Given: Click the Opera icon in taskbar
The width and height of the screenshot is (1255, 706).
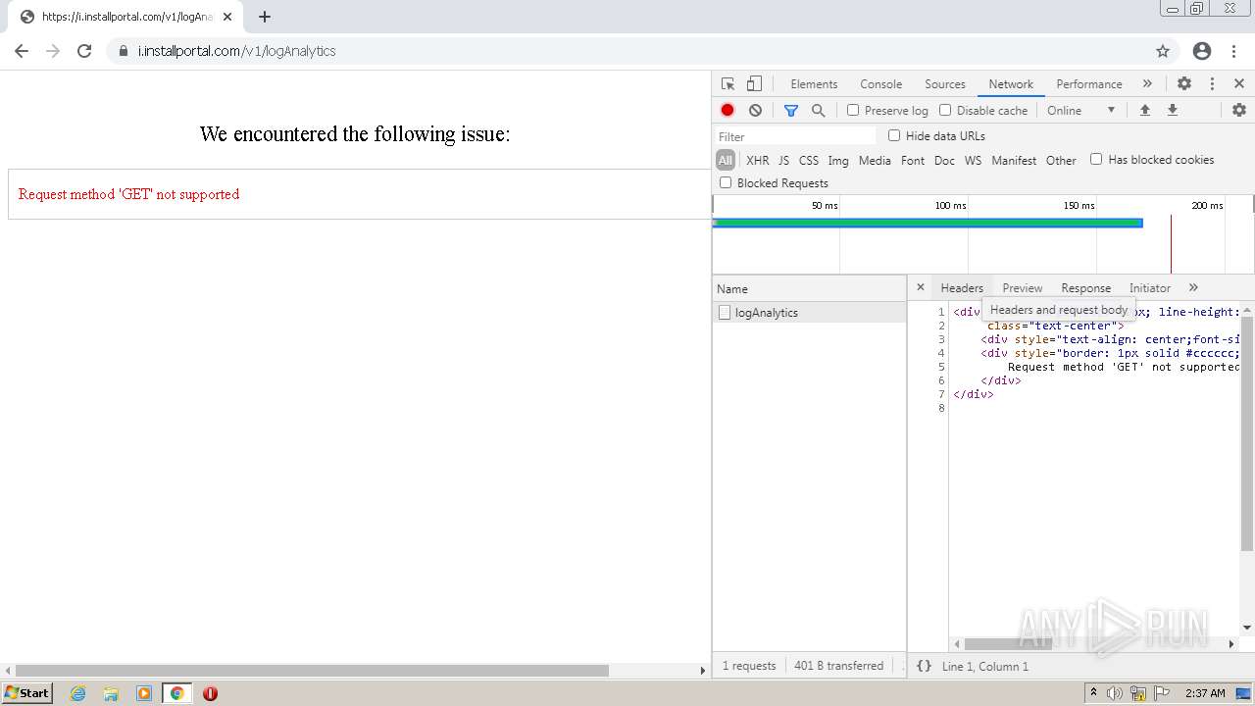Looking at the screenshot, I should point(210,693).
